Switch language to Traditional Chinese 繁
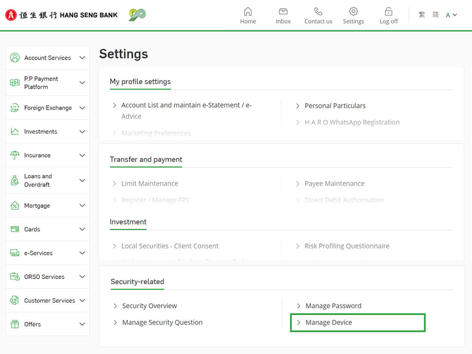This screenshot has width=472, height=354. click(x=422, y=15)
